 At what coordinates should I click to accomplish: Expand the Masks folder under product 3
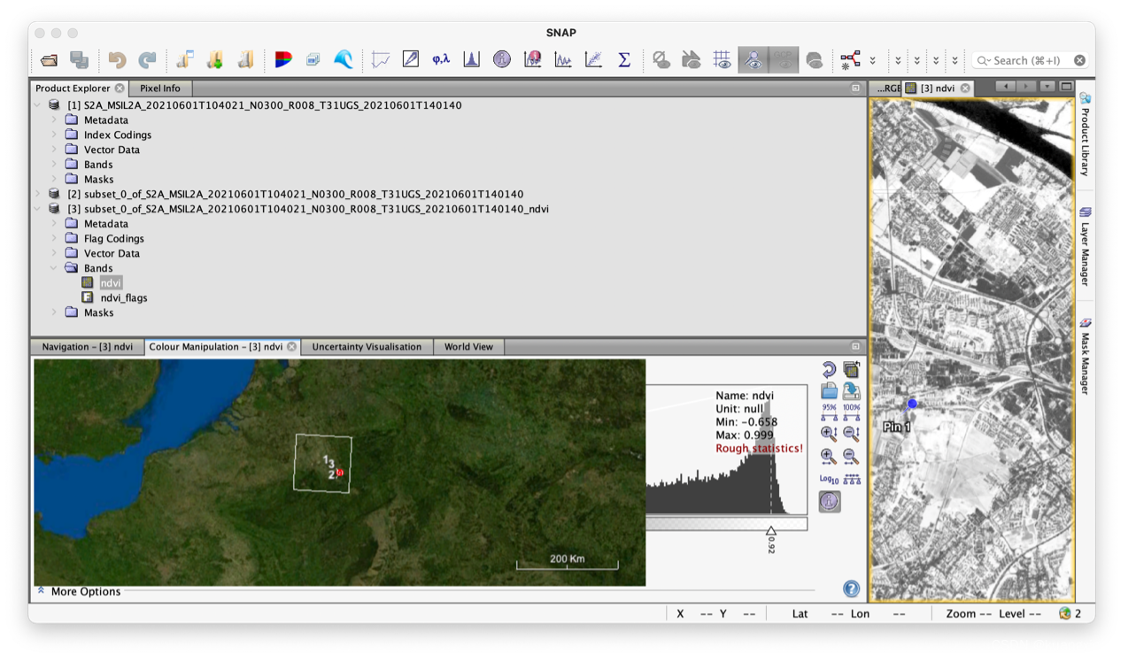54,312
